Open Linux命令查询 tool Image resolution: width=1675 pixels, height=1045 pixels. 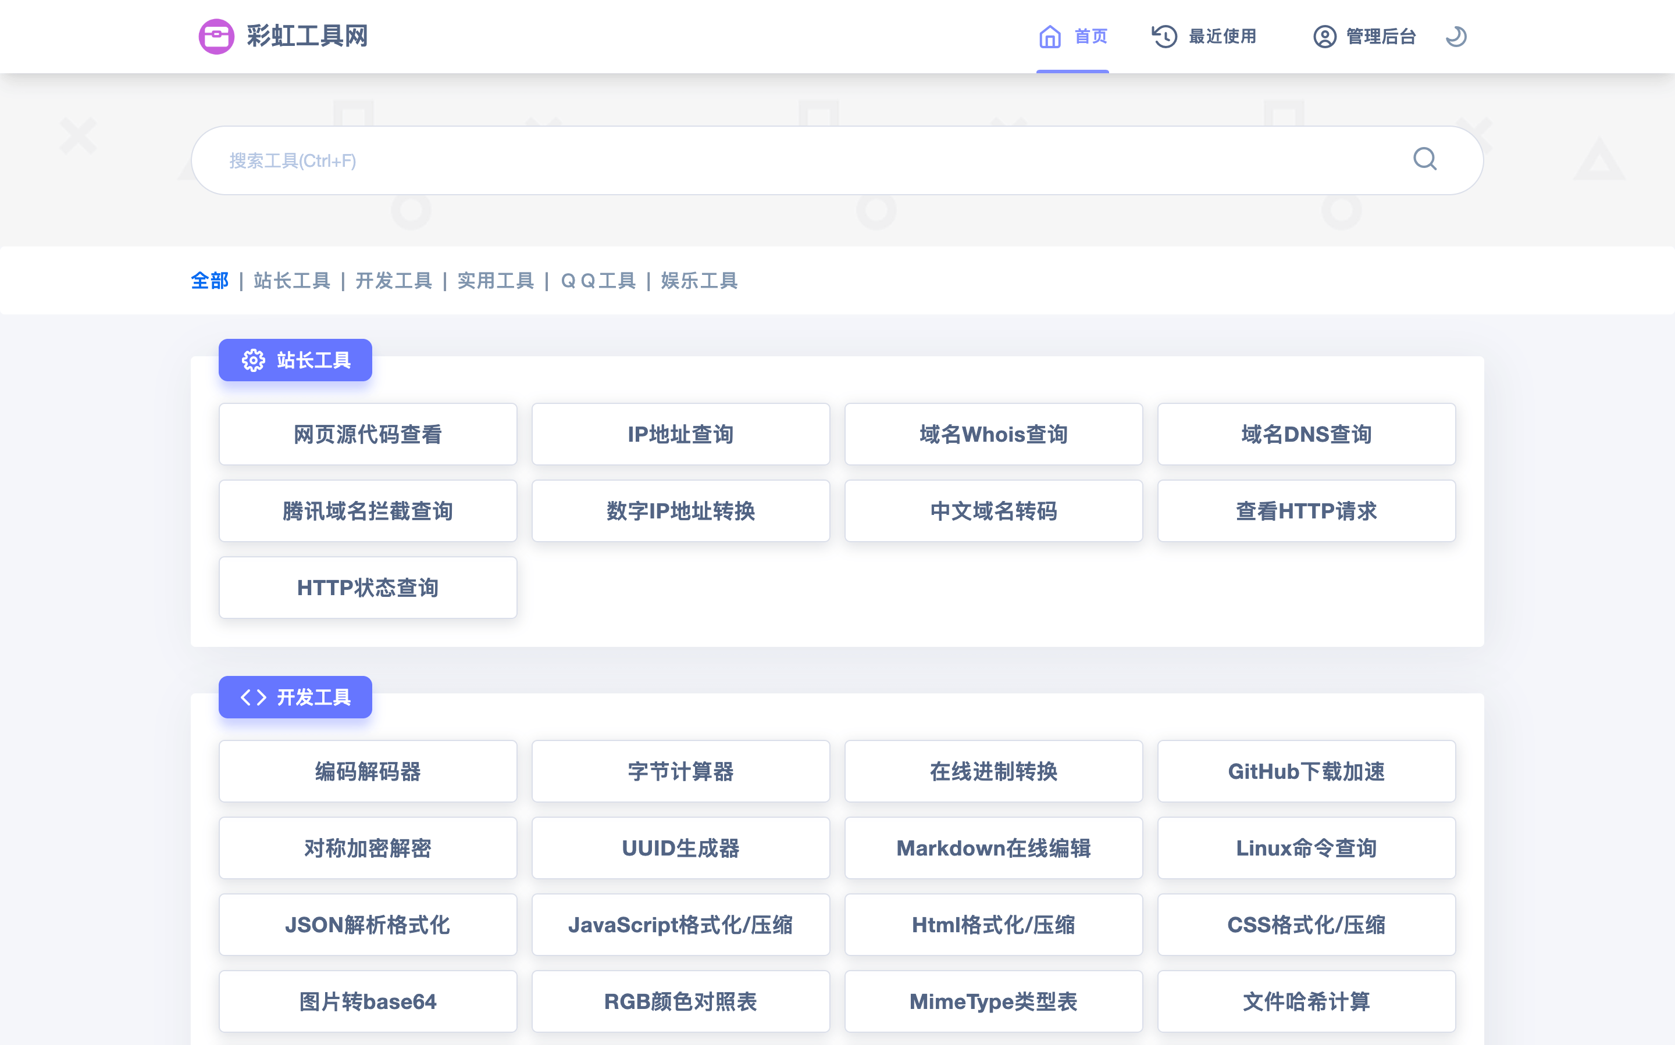pos(1306,848)
